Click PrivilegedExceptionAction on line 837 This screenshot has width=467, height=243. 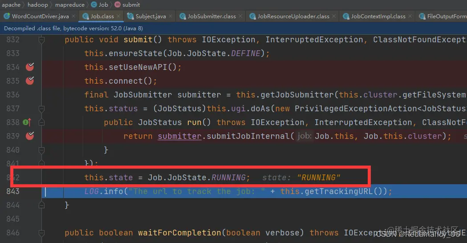point(356,109)
